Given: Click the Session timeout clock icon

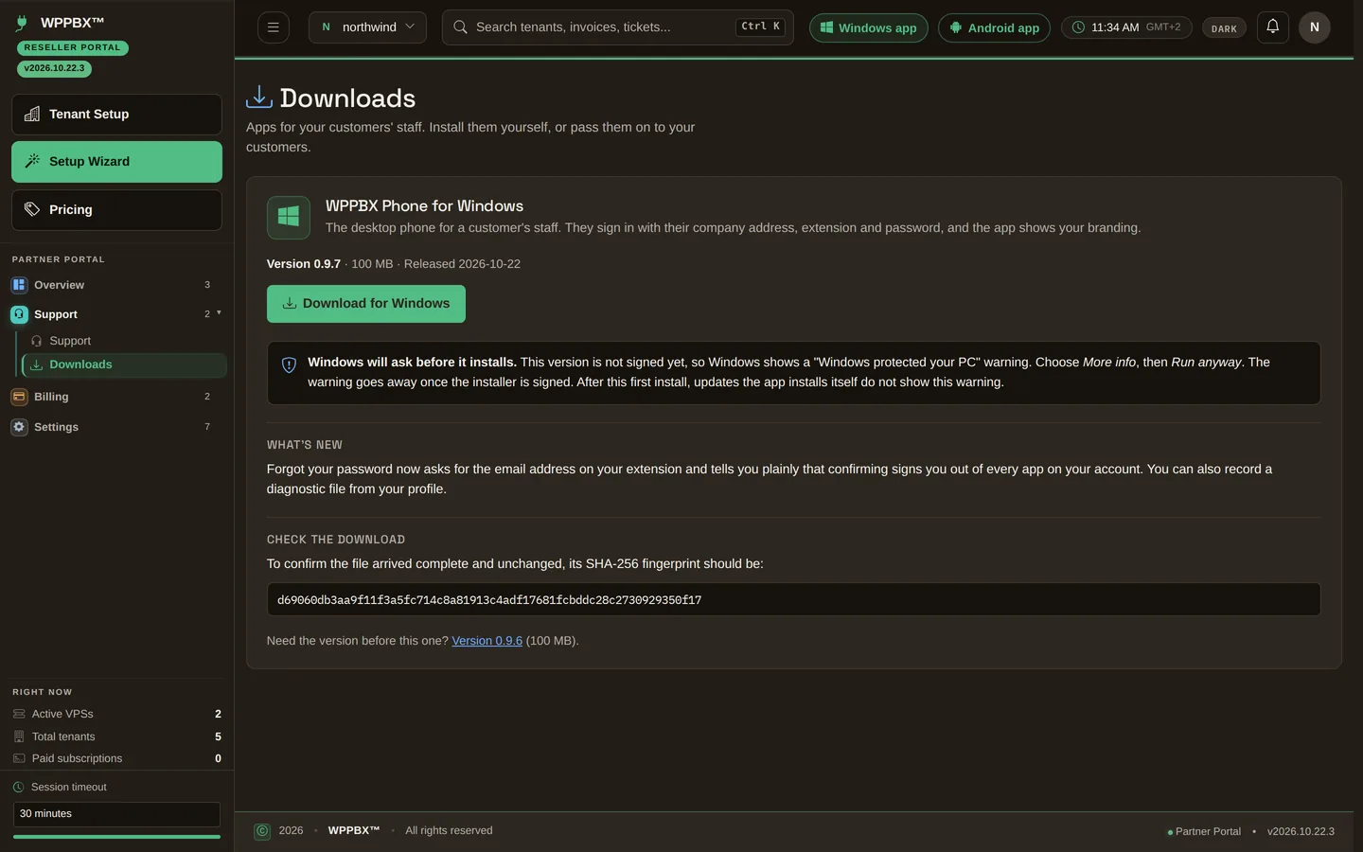Looking at the screenshot, I should (18, 788).
